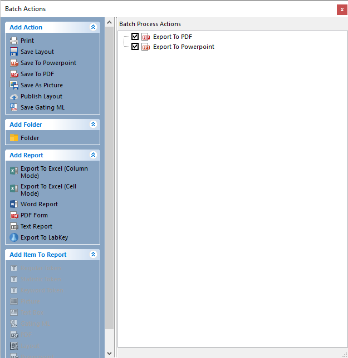Collapse the Add Report section
The height and width of the screenshot is (358, 348).
93,155
